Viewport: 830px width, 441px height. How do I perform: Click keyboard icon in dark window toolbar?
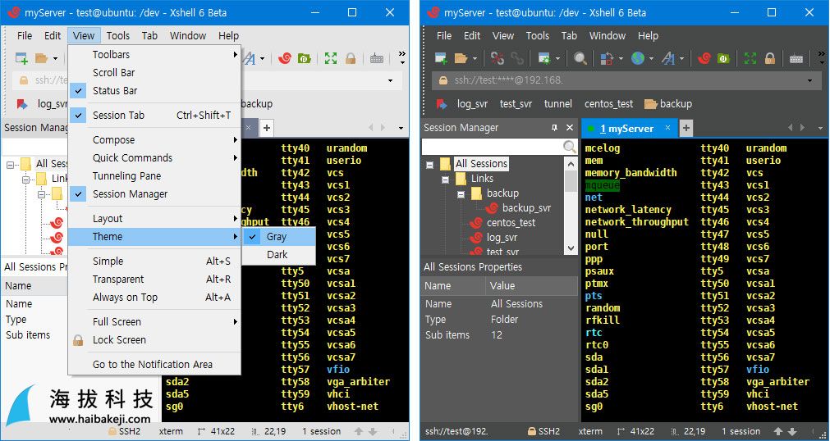tap(796, 58)
